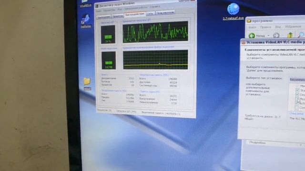Click the Потоков row in the Всего group

point(117,82)
